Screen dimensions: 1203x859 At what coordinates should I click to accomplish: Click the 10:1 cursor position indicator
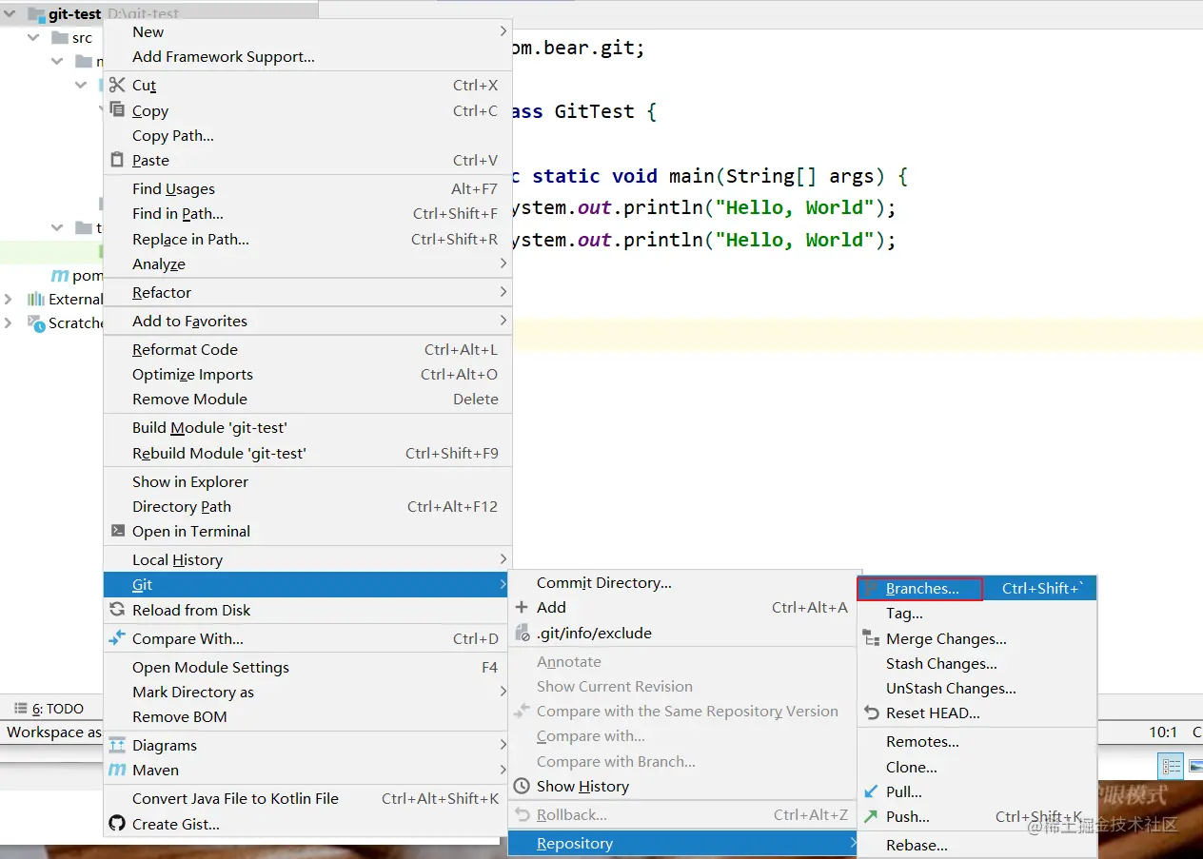point(1163,732)
